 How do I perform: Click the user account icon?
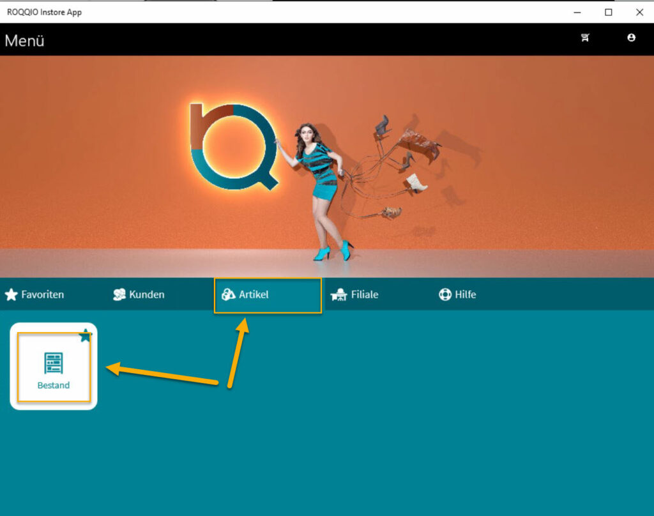[631, 38]
